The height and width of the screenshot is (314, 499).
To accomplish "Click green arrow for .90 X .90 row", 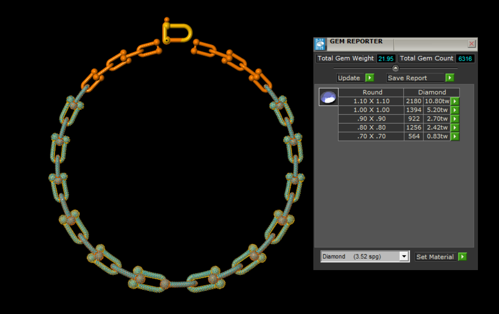I will [455, 119].
